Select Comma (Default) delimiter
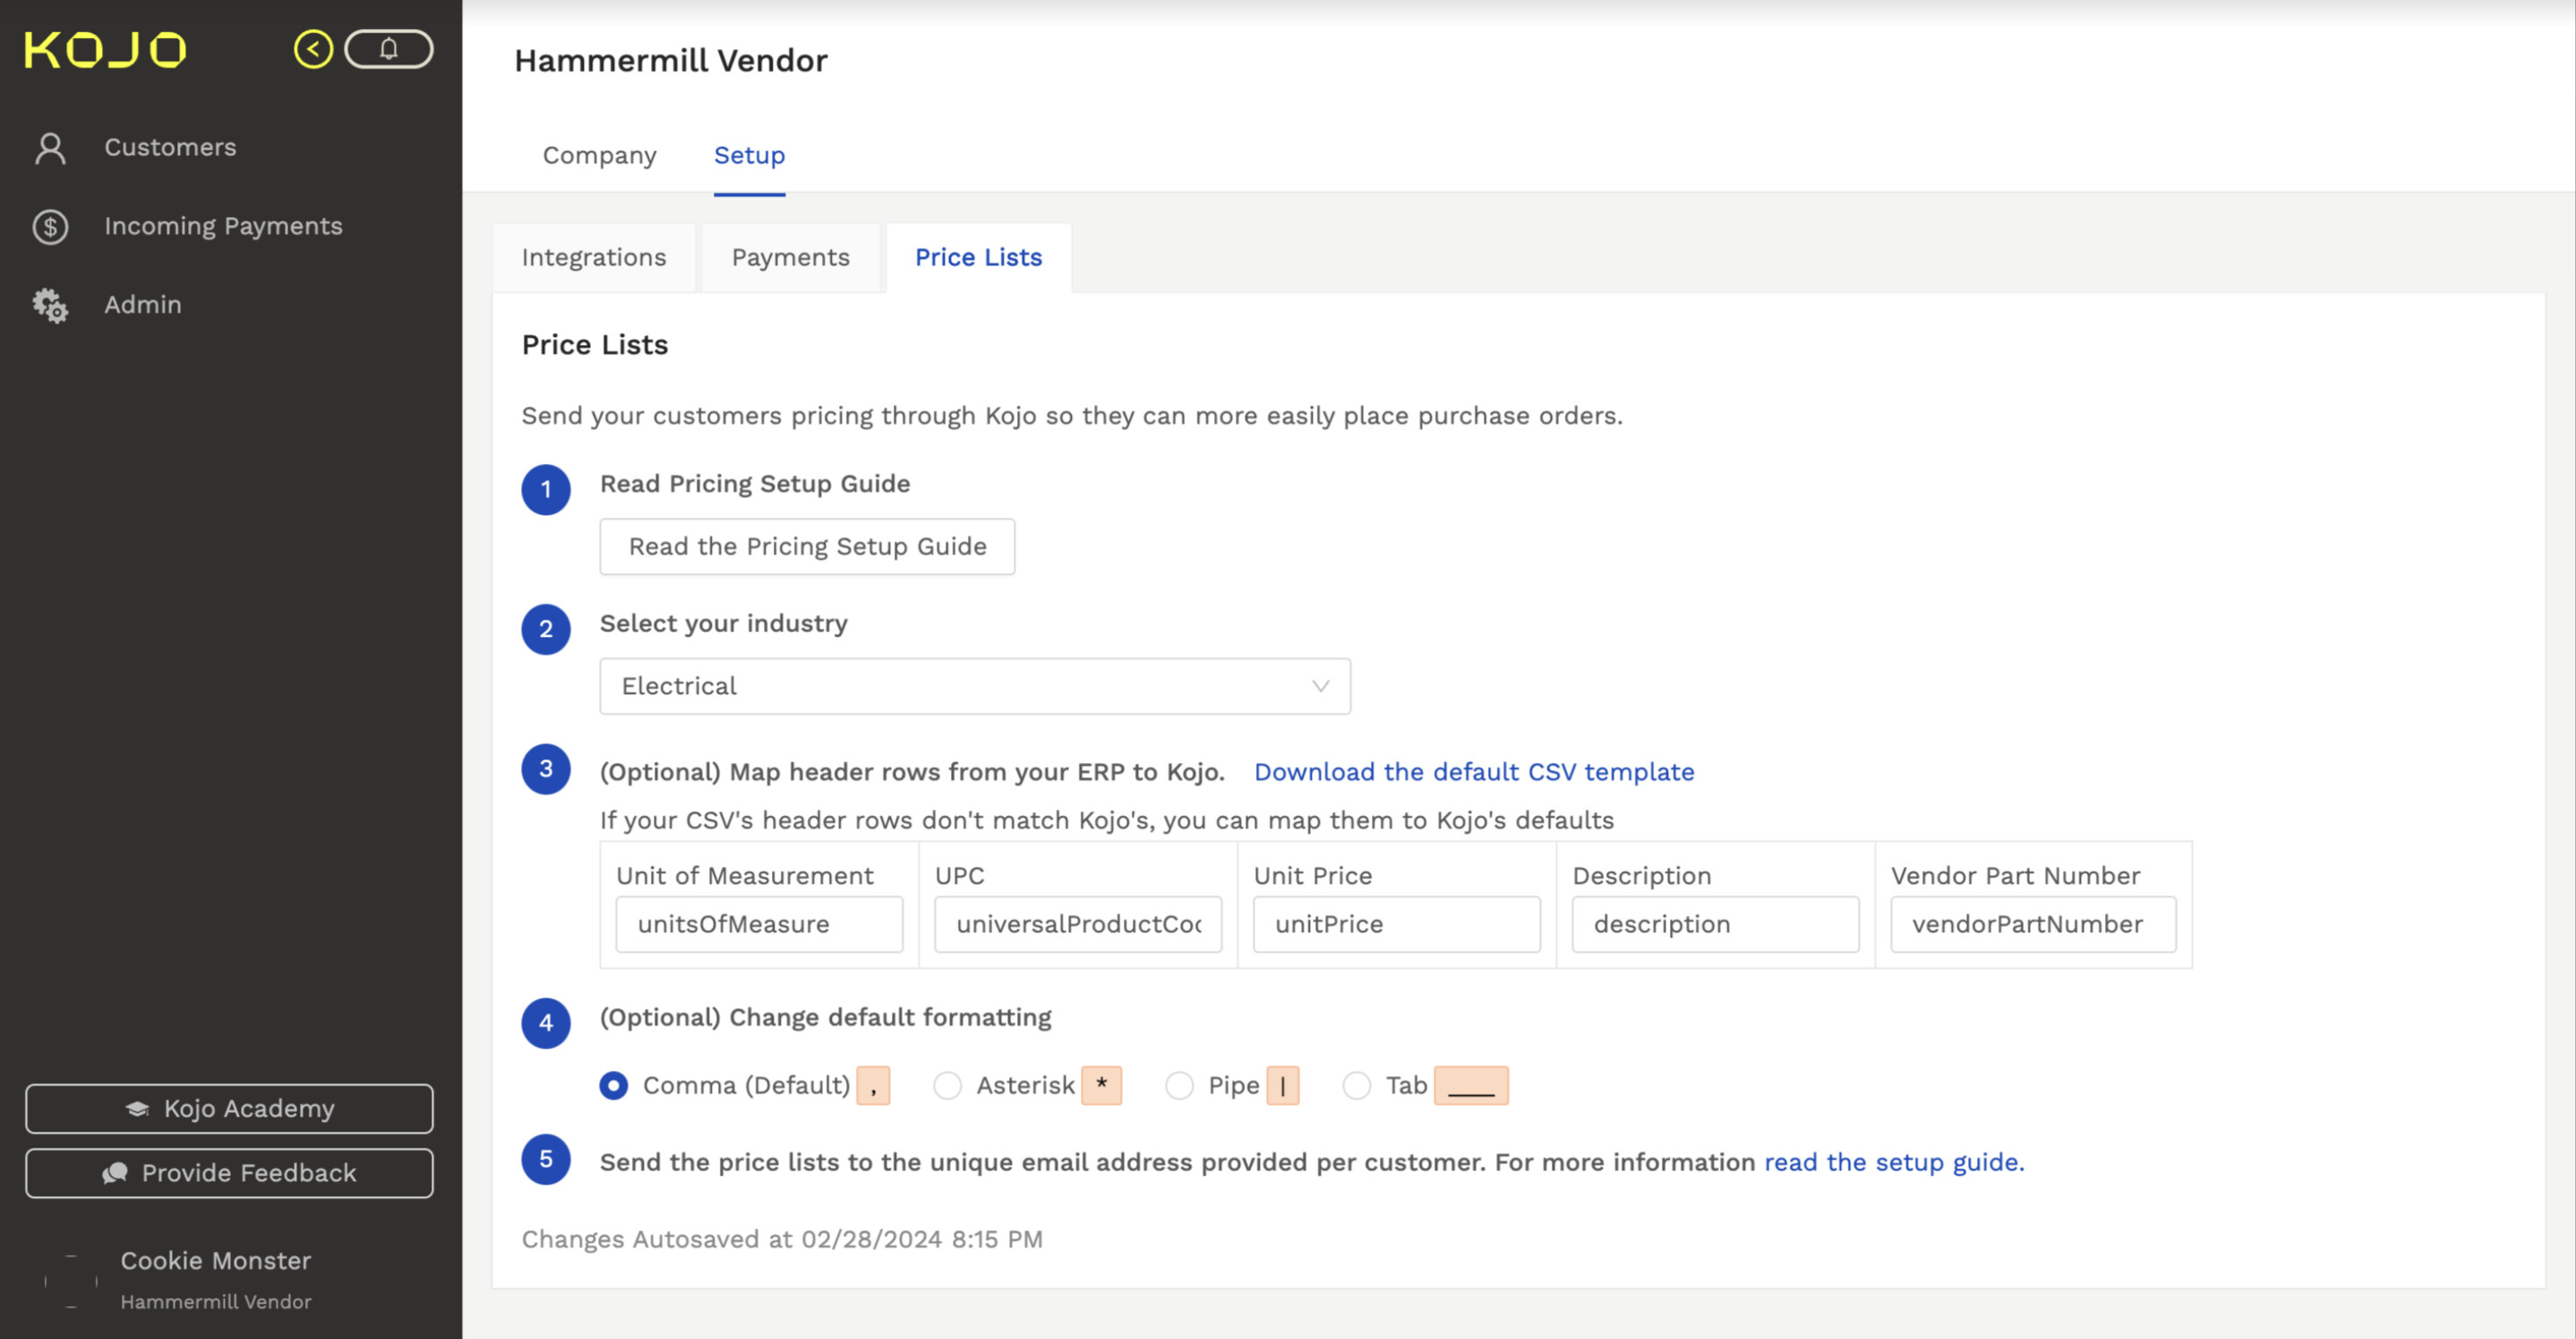The width and height of the screenshot is (2576, 1339). coord(614,1085)
